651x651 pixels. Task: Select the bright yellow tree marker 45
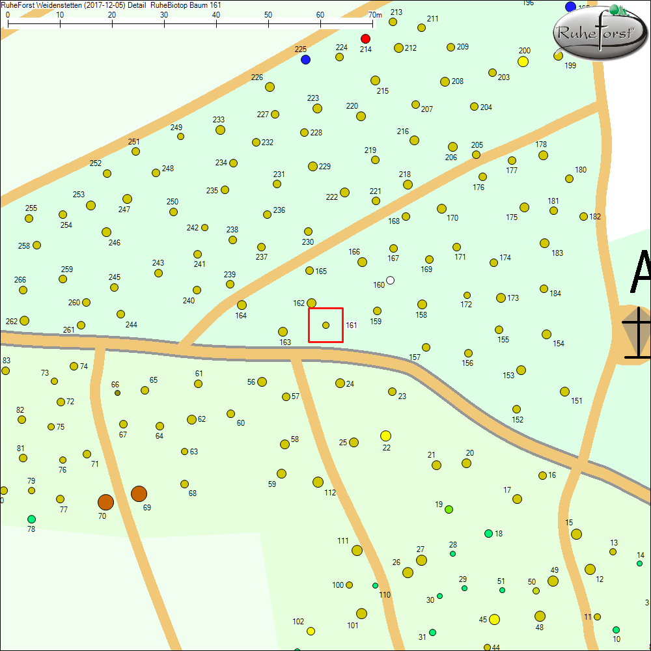(494, 619)
